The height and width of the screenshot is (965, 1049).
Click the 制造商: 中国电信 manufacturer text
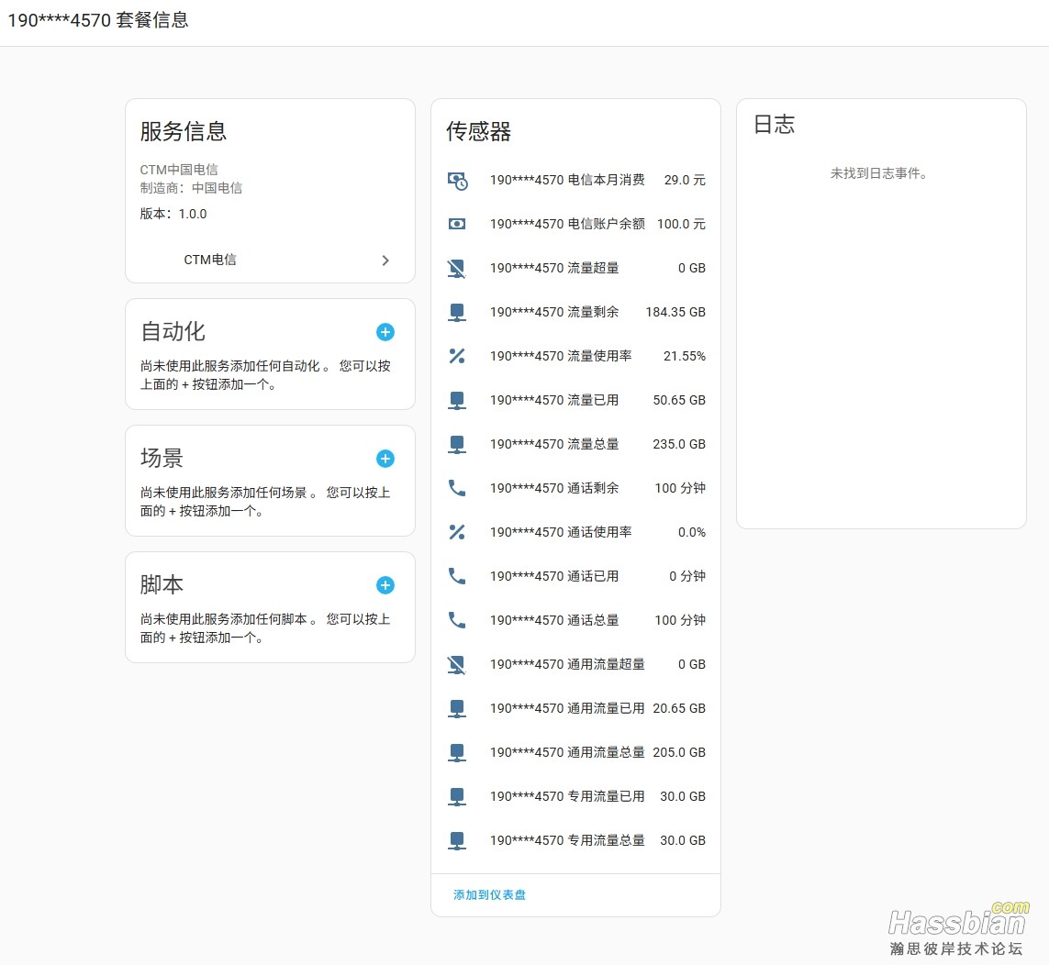191,188
